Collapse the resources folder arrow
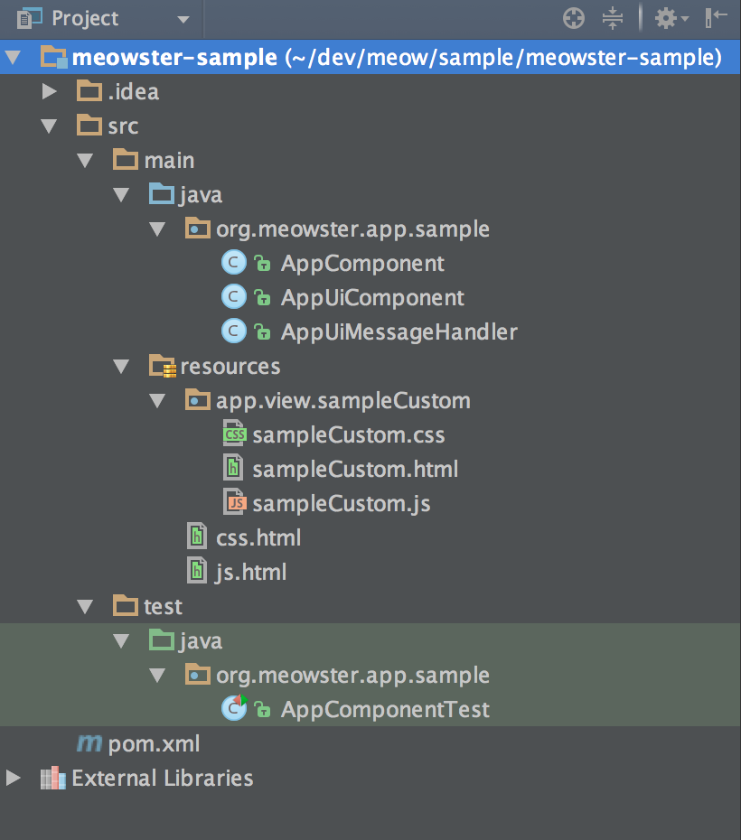 pyautogui.click(x=121, y=366)
